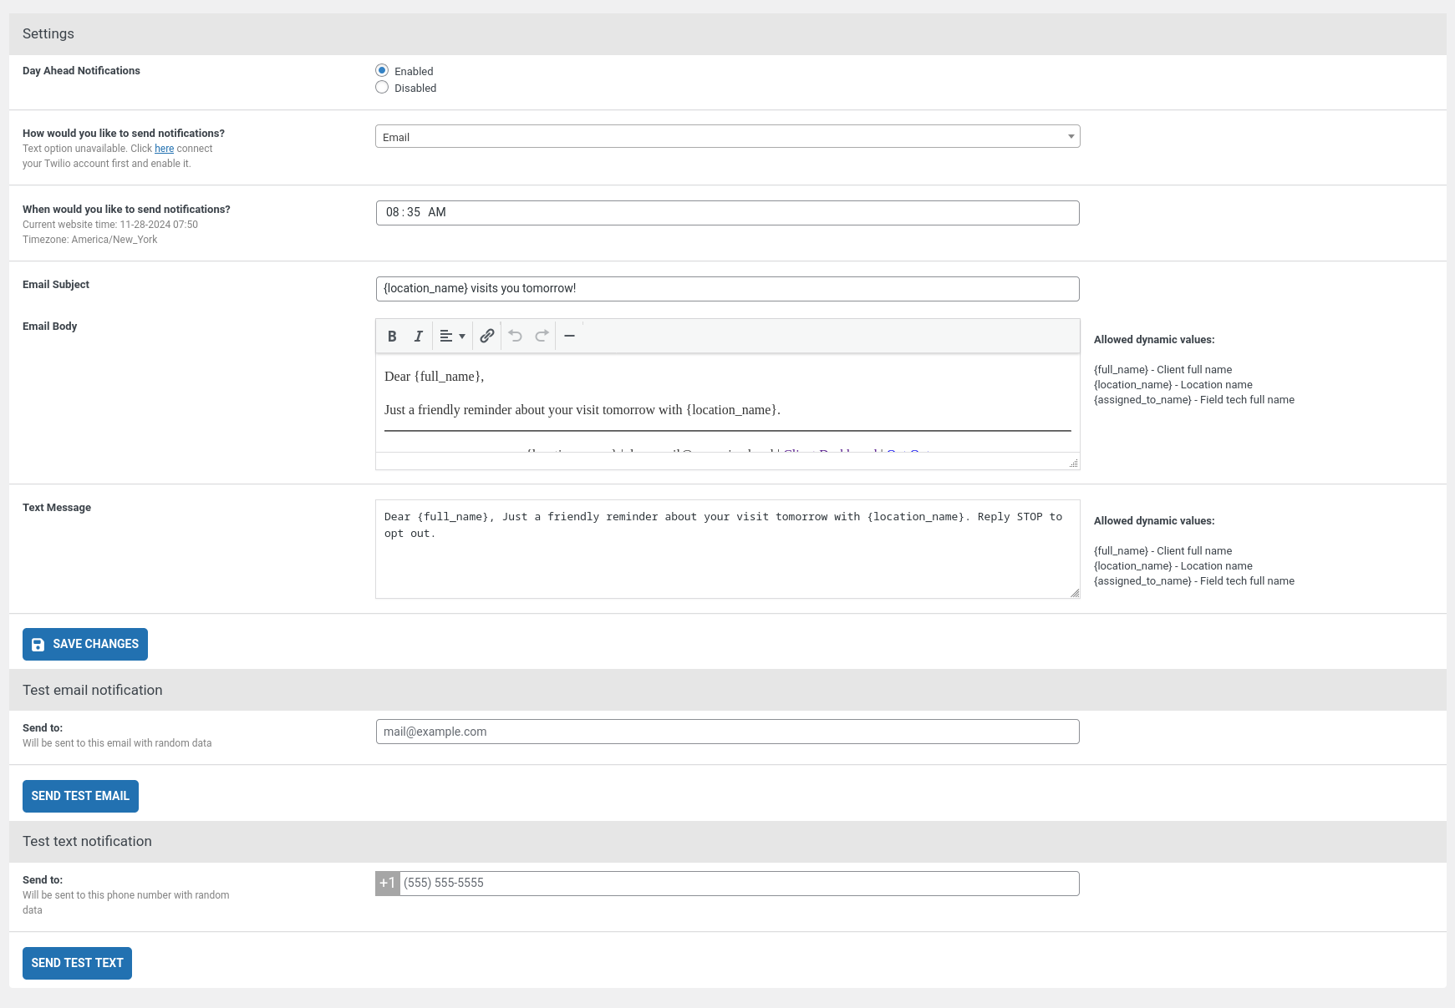Click the insert link icon
This screenshot has height=1008, width=1455.
(x=487, y=336)
